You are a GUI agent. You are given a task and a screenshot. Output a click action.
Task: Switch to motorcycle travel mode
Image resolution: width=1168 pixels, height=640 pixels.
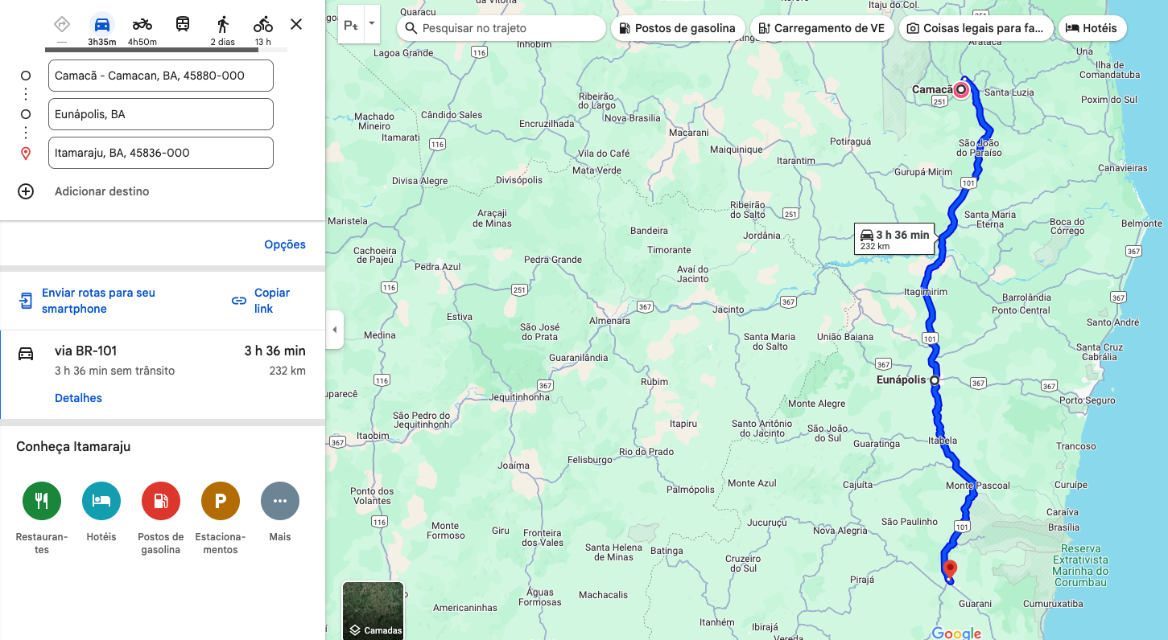[142, 24]
